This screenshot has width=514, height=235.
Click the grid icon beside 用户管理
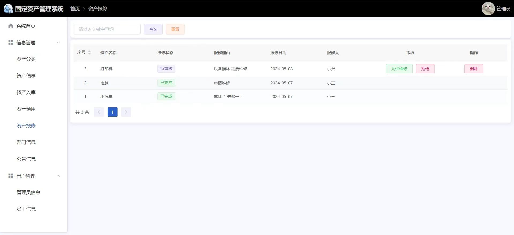click(11, 176)
